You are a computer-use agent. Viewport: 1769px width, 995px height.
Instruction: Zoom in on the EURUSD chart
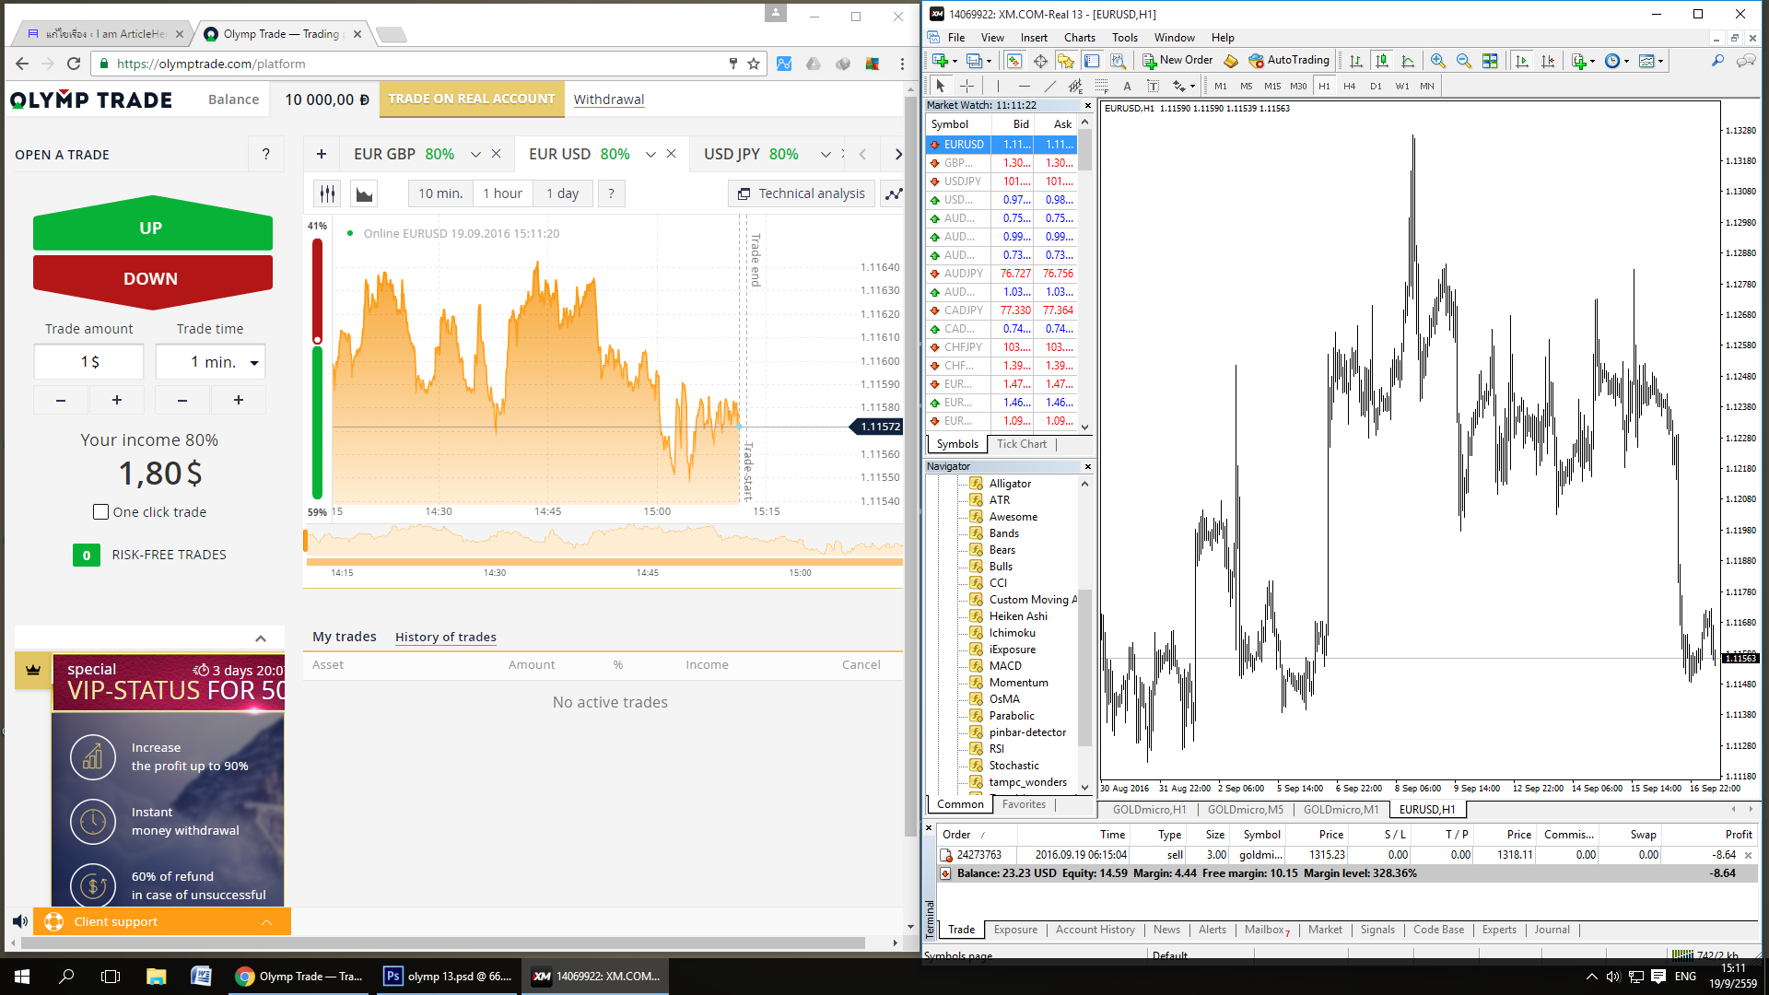[1438, 61]
